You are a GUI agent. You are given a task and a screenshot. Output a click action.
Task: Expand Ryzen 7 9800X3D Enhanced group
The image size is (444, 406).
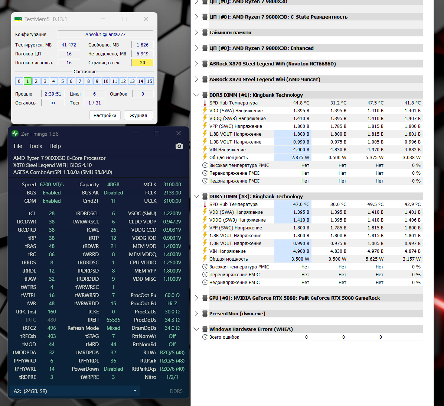point(196,48)
